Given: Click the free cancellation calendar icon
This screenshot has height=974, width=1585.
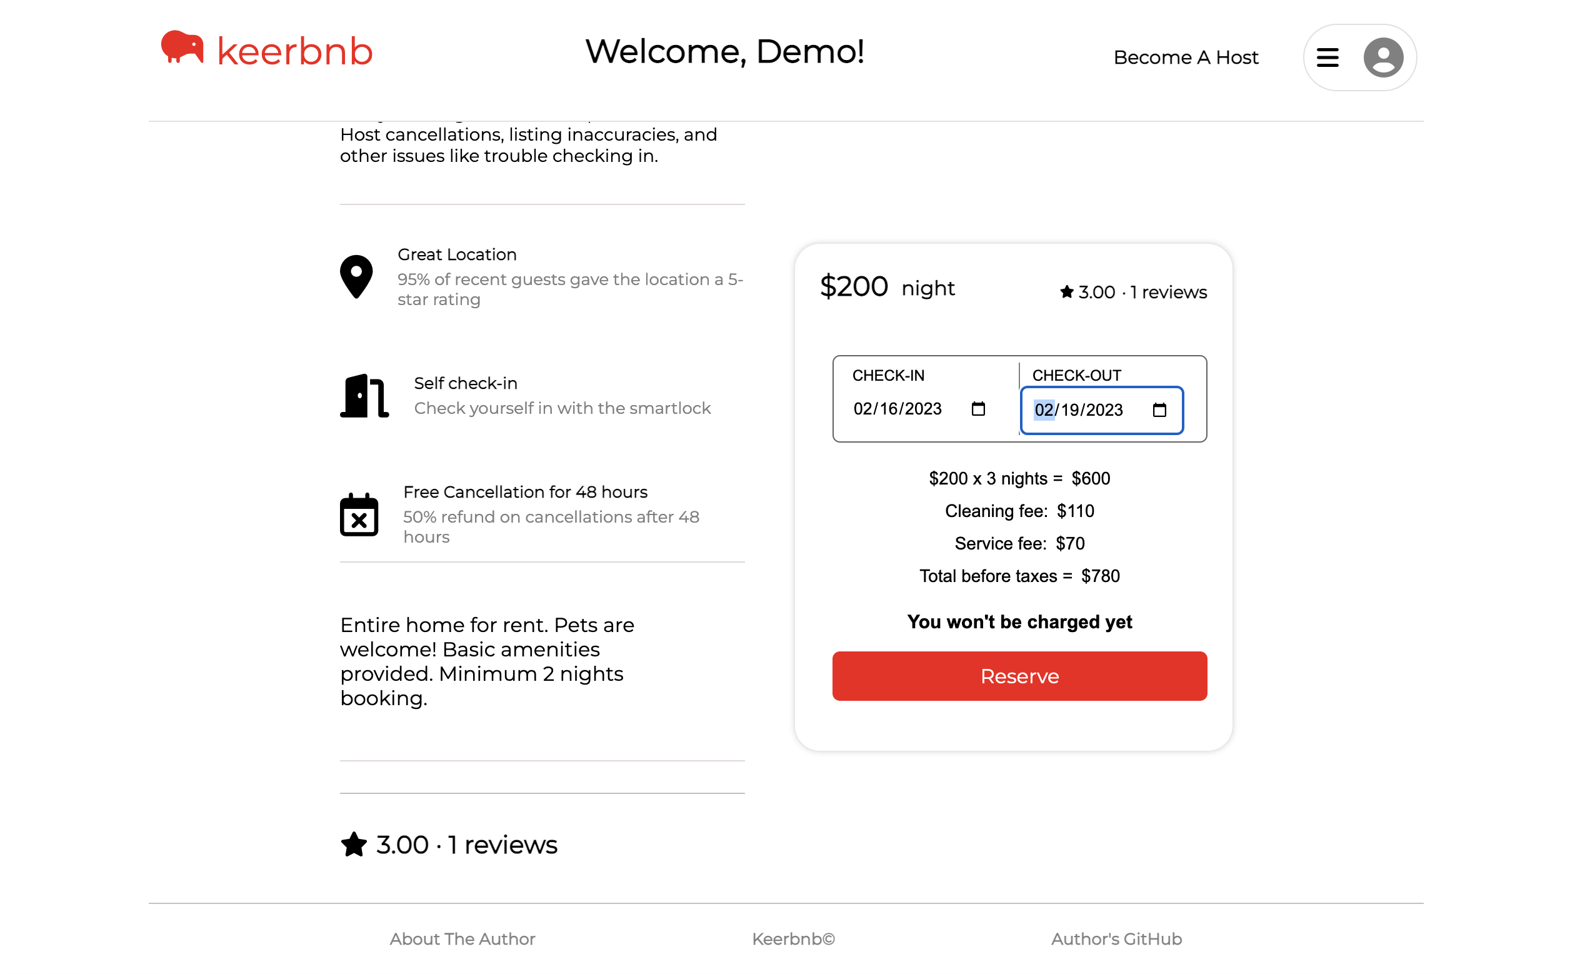Looking at the screenshot, I should (x=359, y=515).
